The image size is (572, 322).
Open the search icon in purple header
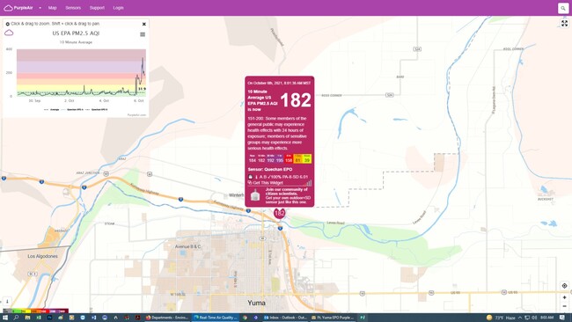(563, 8)
